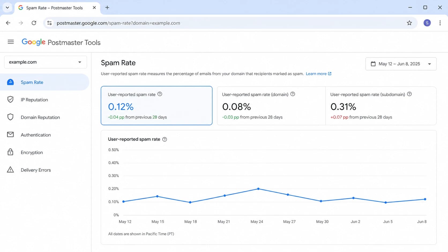Go back to previous page
The width and height of the screenshot is (448, 252).
click(8, 23)
